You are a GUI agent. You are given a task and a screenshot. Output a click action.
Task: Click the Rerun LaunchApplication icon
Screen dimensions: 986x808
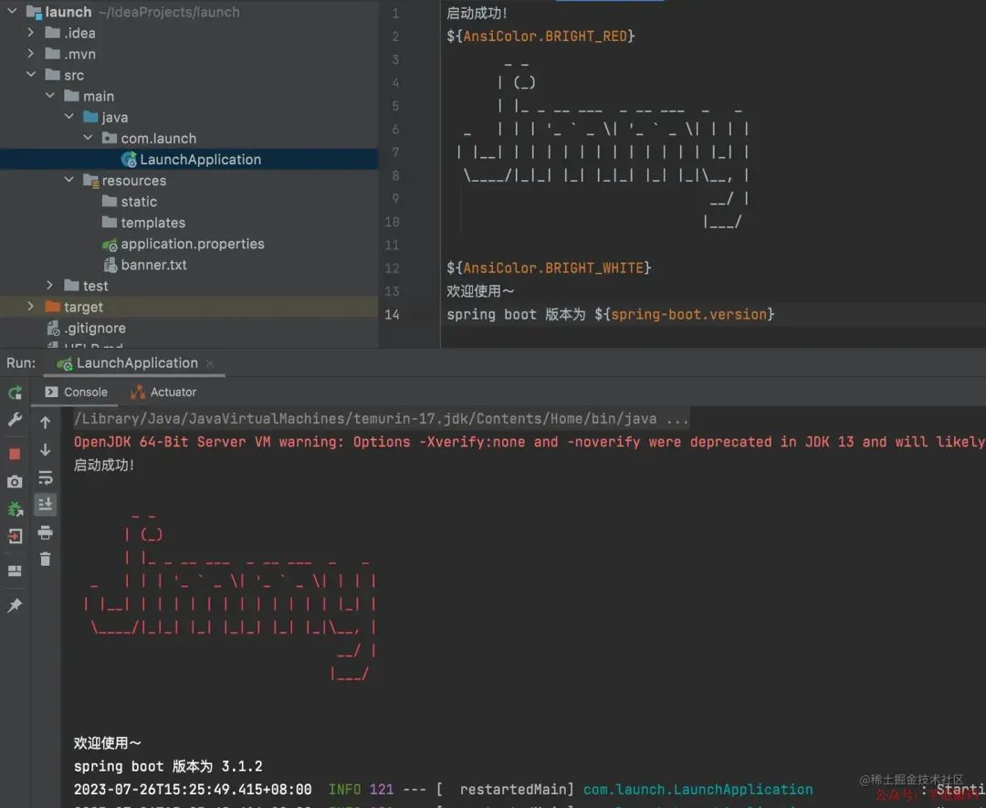pos(16,393)
